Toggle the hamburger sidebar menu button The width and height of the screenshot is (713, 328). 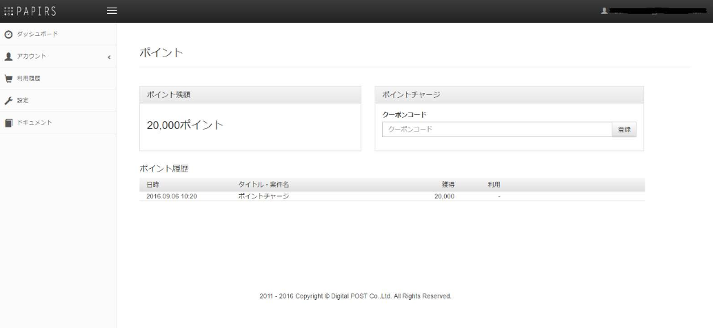pos(111,11)
